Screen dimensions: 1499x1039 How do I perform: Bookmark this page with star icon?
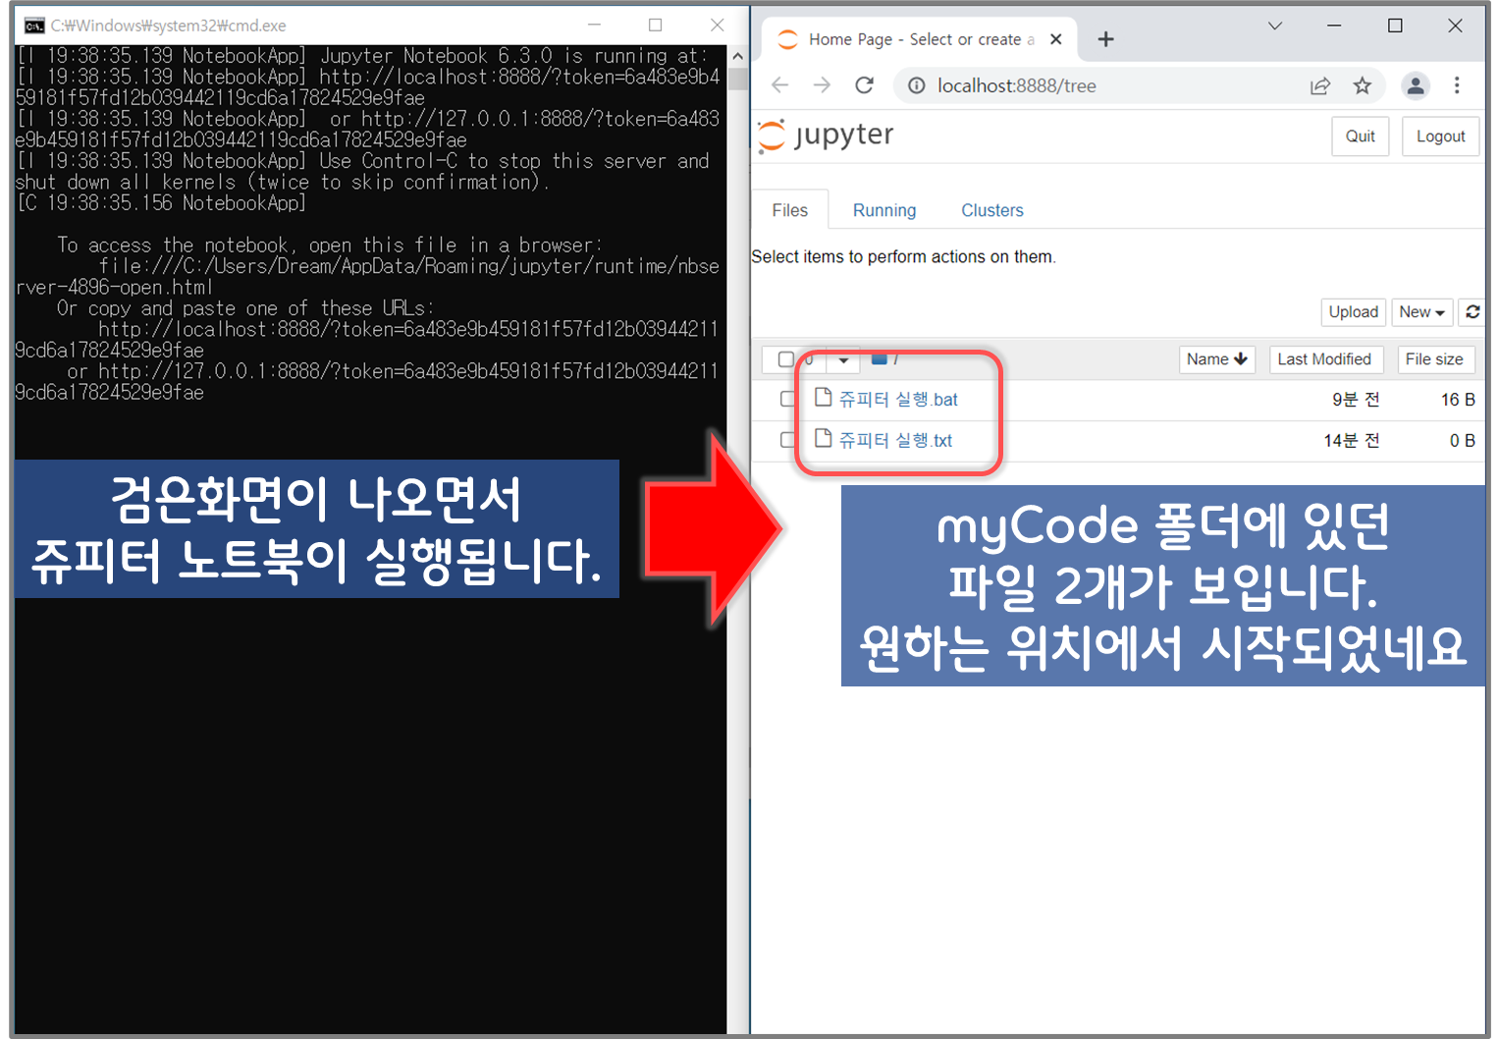pyautogui.click(x=1362, y=85)
